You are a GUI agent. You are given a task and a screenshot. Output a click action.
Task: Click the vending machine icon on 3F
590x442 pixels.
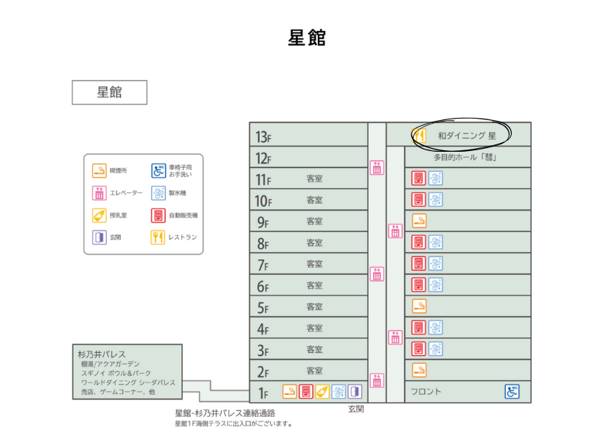pyautogui.click(x=419, y=348)
